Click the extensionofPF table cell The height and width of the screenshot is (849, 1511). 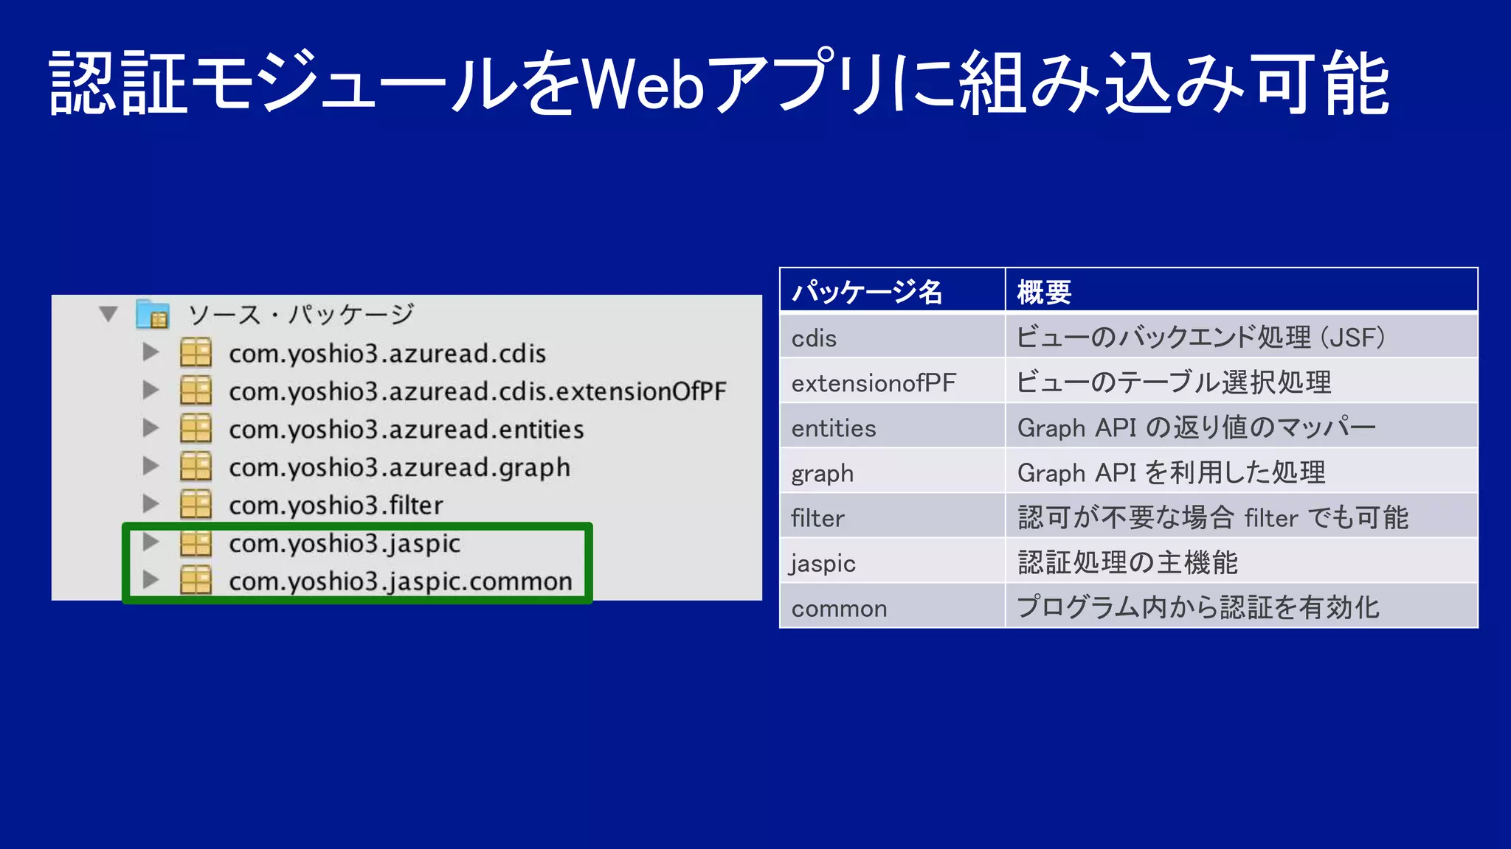pos(893,382)
